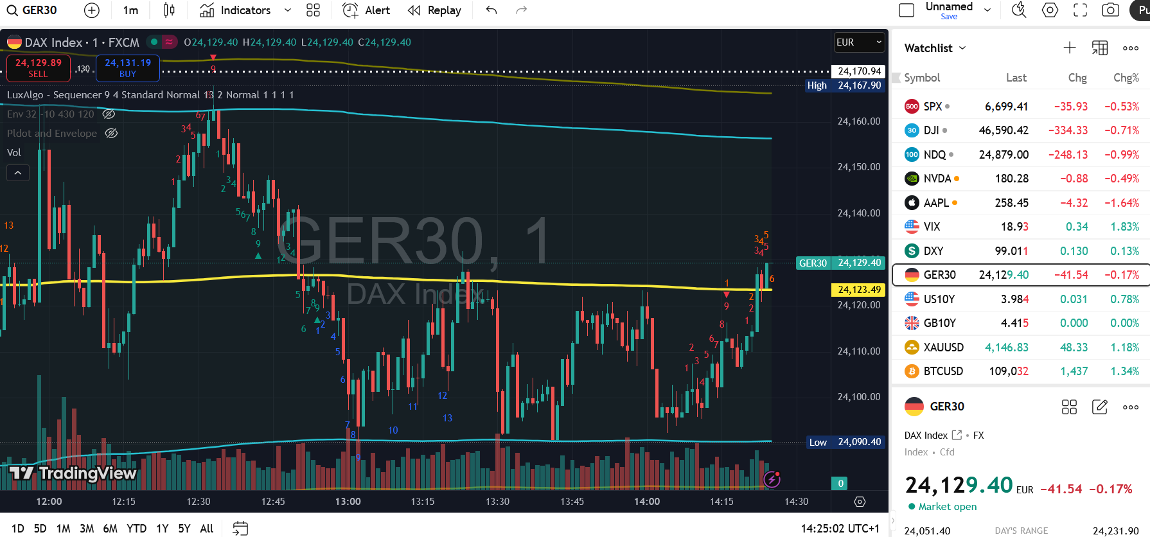Sort watchlist by Symbol column

[x=922, y=78]
